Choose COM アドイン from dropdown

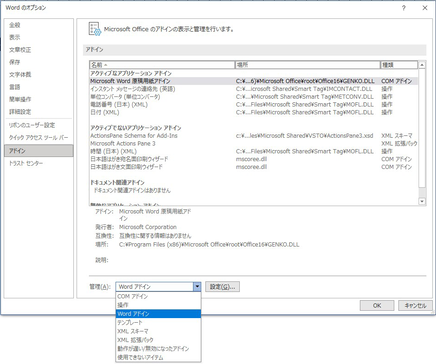point(158,297)
